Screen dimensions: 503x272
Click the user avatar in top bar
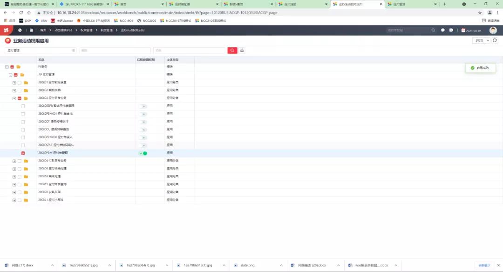point(493,30)
